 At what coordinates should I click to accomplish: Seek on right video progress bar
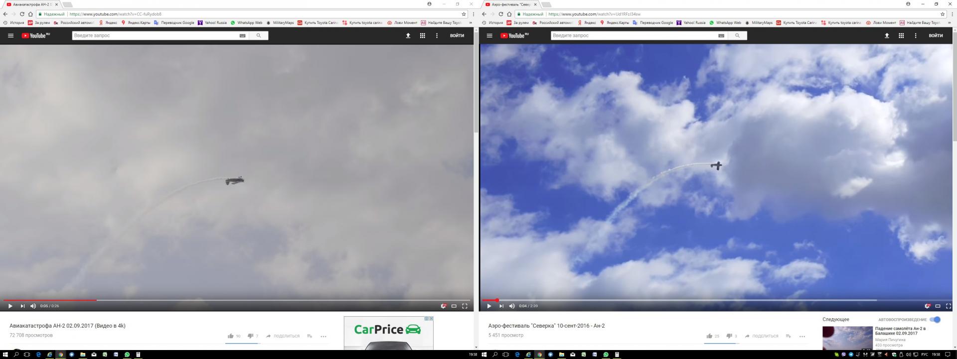click(716, 300)
